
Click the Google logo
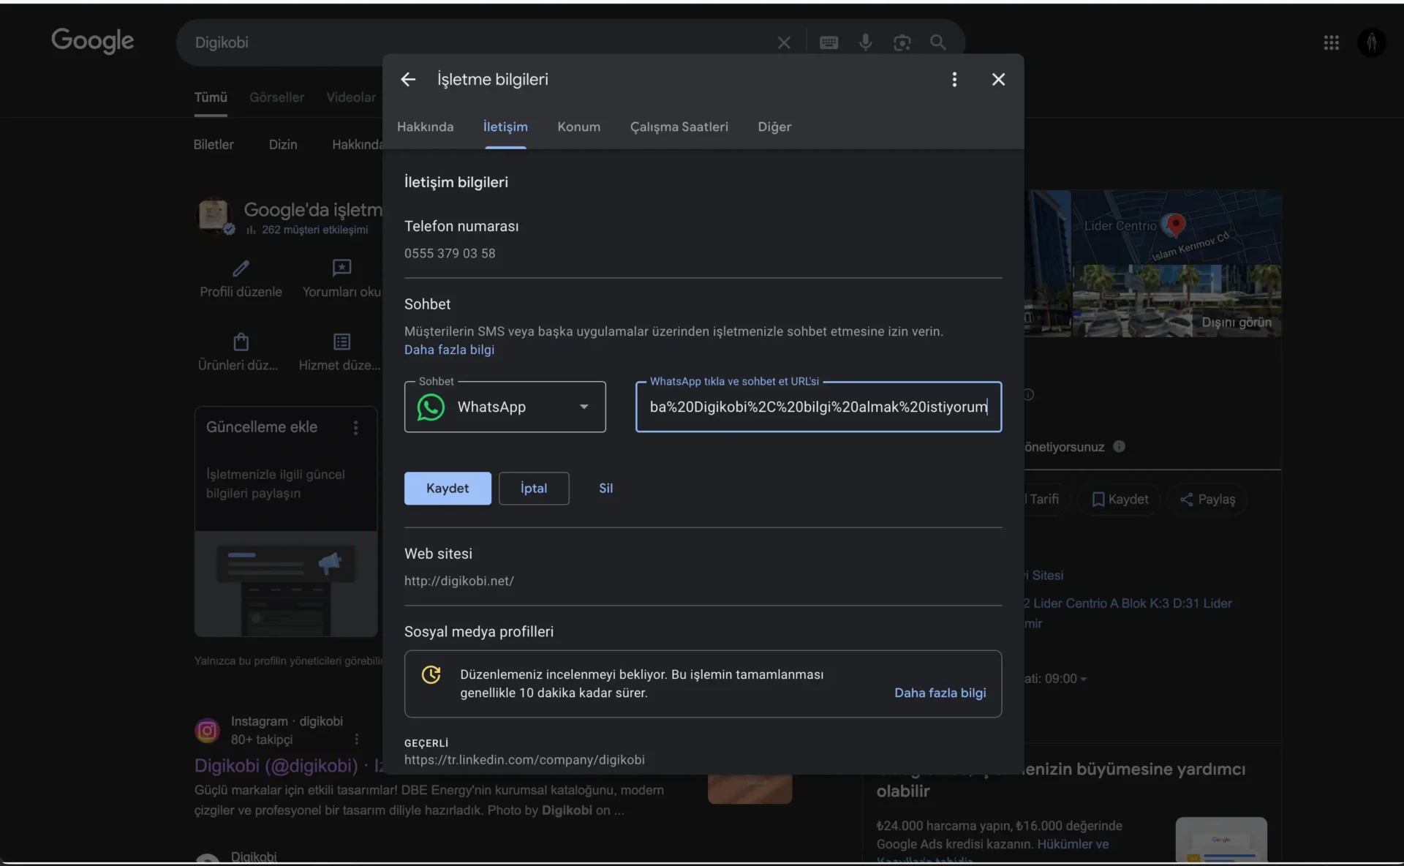coord(93,41)
